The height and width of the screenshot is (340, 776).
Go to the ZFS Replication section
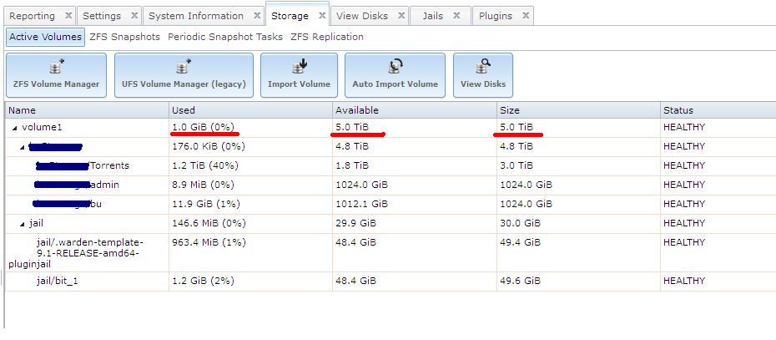327,37
